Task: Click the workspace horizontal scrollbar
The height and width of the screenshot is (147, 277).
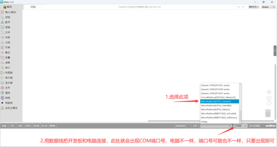Action: [211, 121]
